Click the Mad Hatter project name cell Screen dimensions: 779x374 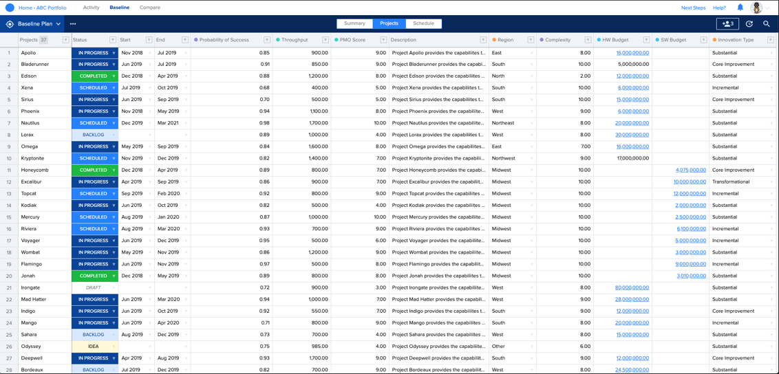tap(45, 300)
